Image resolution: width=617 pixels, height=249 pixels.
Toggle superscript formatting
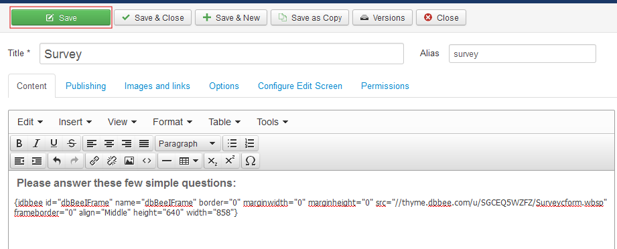[x=230, y=161]
